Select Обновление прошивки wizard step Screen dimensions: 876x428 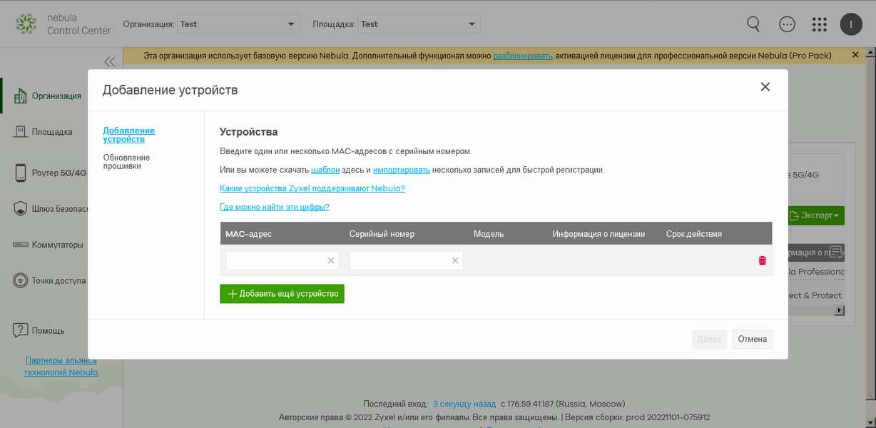point(126,162)
